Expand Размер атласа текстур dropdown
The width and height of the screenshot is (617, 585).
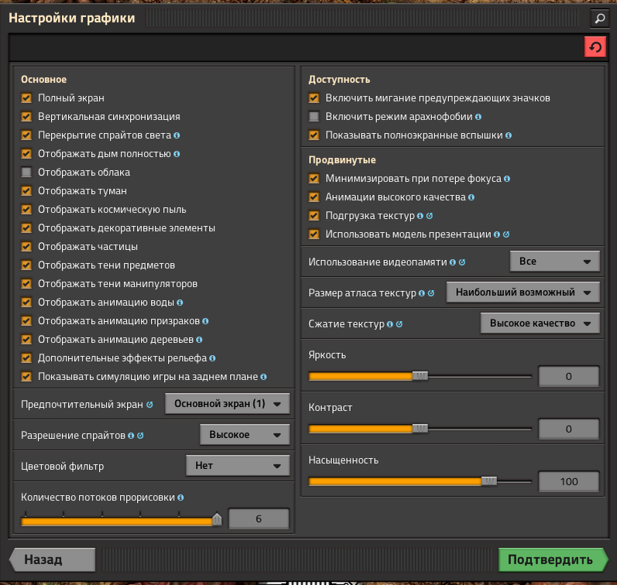coord(523,292)
